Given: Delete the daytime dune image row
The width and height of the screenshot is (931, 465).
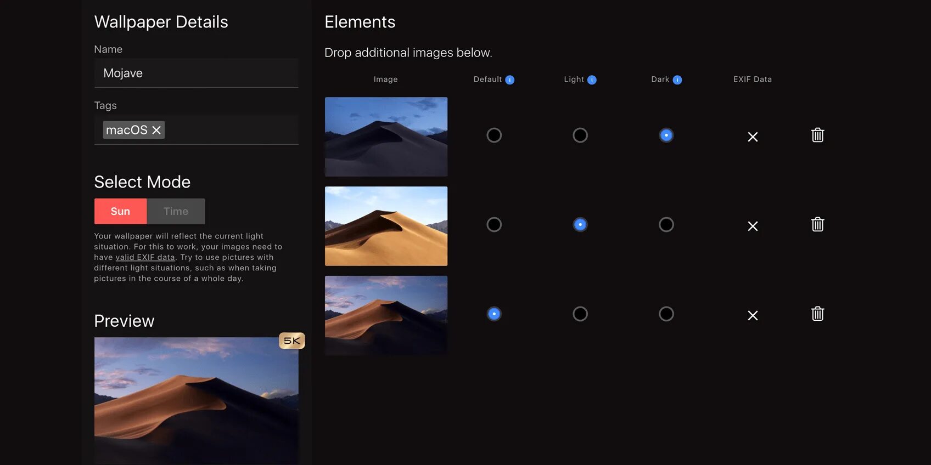Looking at the screenshot, I should point(817,224).
